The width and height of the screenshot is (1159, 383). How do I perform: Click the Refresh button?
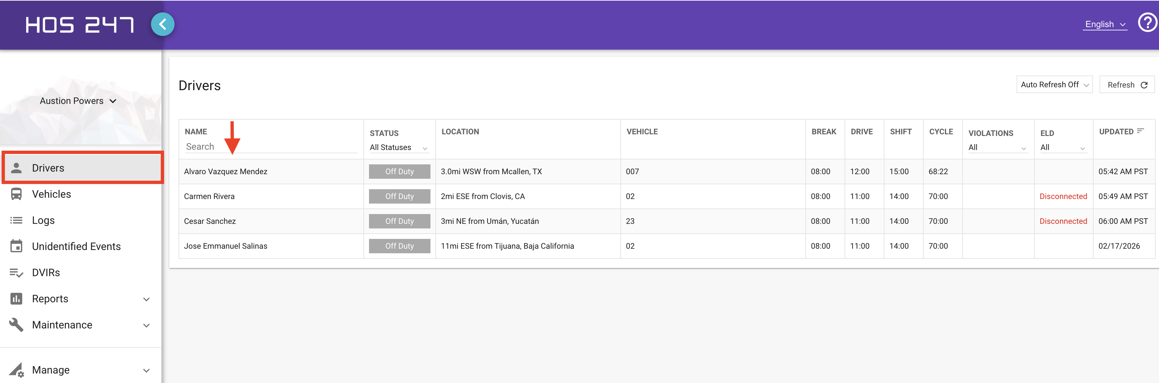1127,85
